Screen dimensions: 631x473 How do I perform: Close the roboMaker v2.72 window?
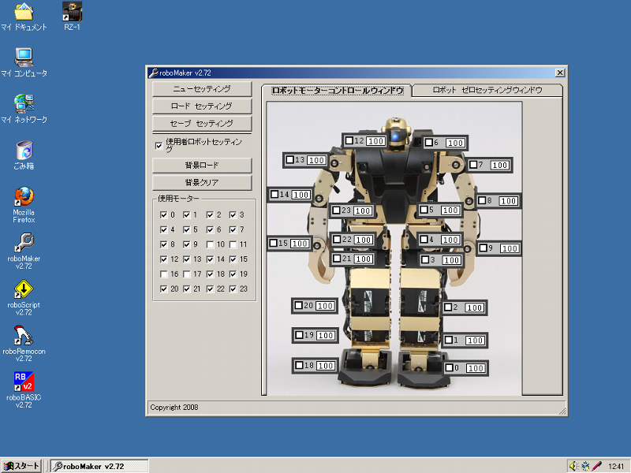(560, 73)
